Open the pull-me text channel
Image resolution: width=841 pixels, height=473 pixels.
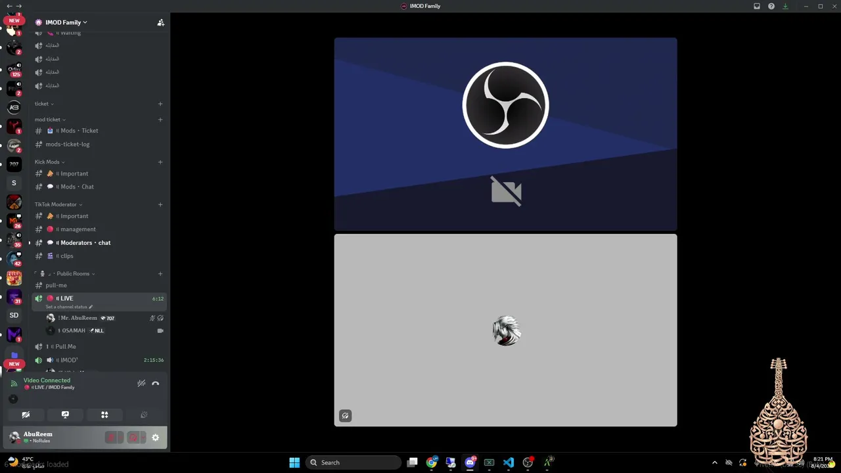[99, 286]
